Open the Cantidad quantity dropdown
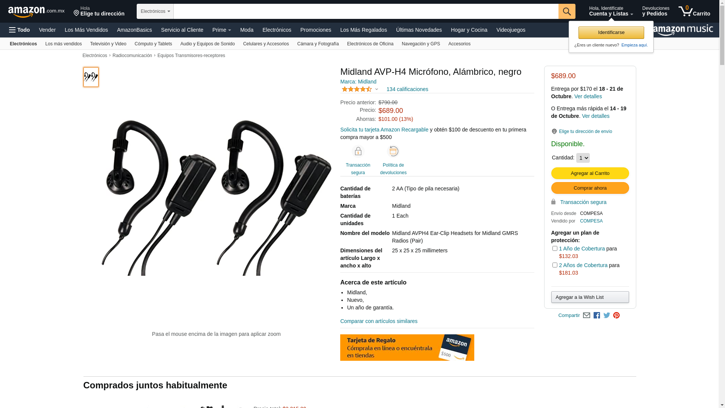This screenshot has width=725, height=408. click(x=583, y=158)
